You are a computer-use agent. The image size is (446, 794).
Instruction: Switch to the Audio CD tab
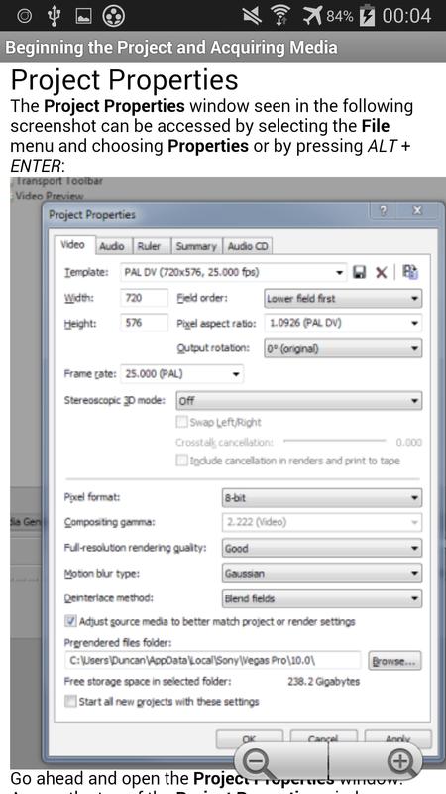(x=248, y=246)
